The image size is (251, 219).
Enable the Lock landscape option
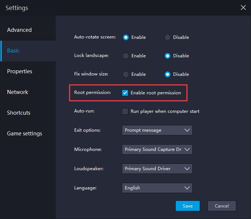pyautogui.click(x=126, y=56)
